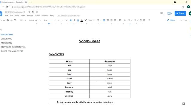Open the text color picker
Image resolution: width=191 pixels, height=107 pixels.
point(82,20)
